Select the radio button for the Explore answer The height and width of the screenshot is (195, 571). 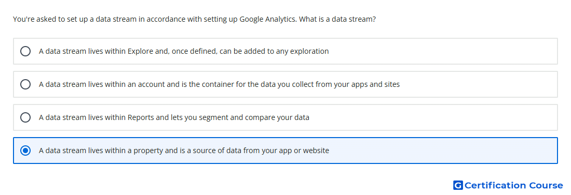(25, 51)
